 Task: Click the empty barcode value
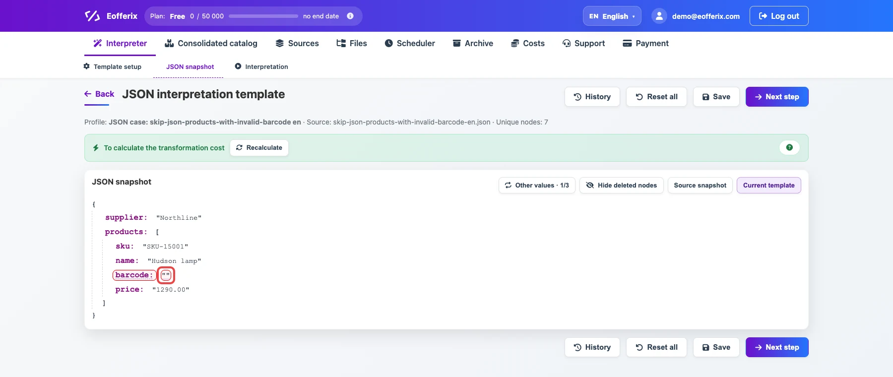tap(166, 275)
